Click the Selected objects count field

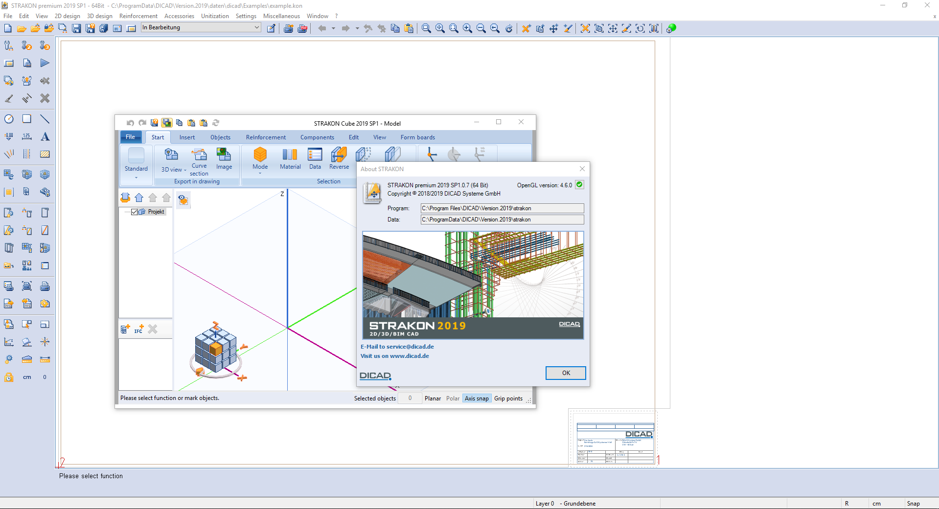410,398
